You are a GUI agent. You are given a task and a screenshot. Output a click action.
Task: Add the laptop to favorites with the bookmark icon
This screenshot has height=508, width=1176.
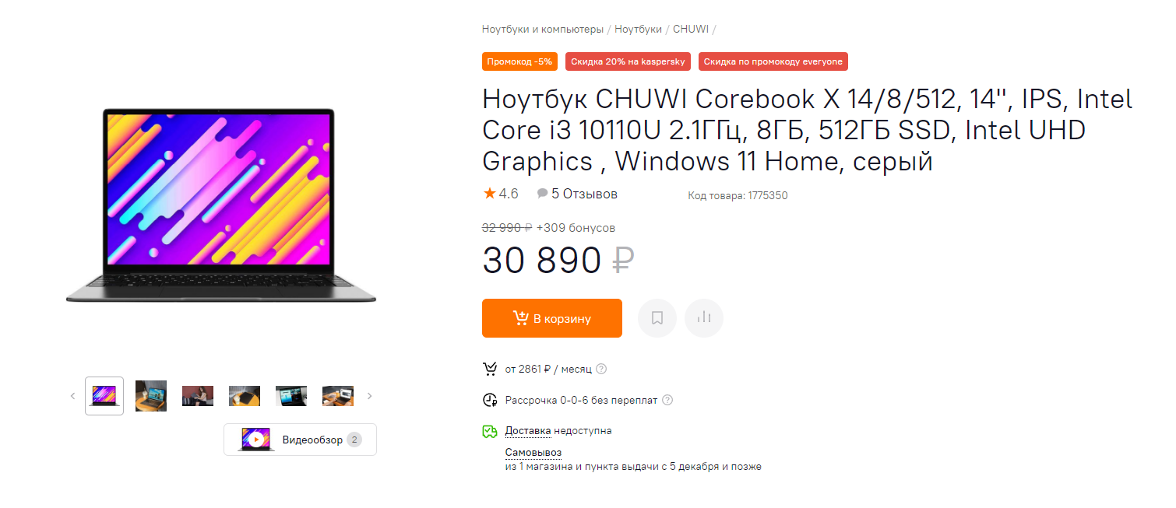click(657, 318)
